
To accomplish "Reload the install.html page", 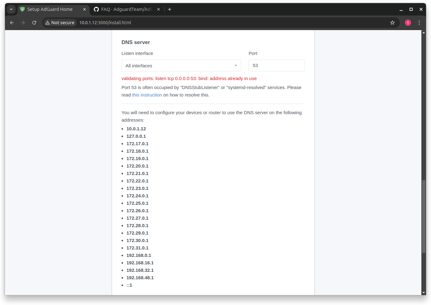I will (34, 22).
